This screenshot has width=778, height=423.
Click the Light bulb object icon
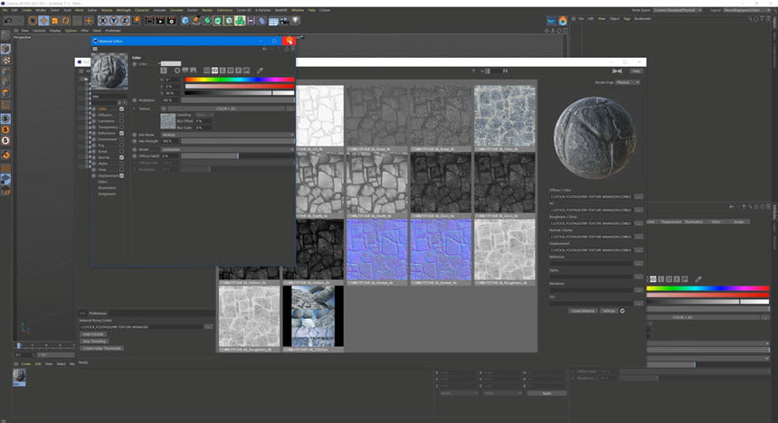click(x=296, y=21)
